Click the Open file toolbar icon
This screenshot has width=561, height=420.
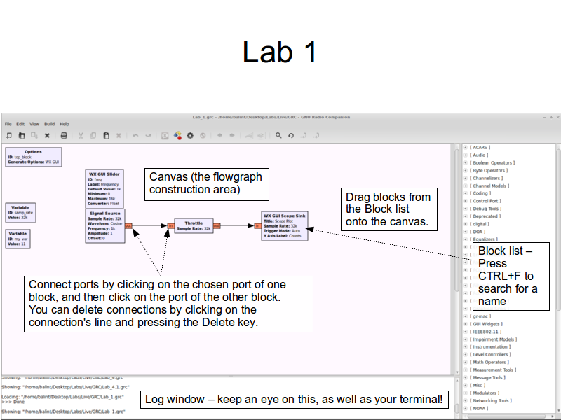[x=22, y=135]
